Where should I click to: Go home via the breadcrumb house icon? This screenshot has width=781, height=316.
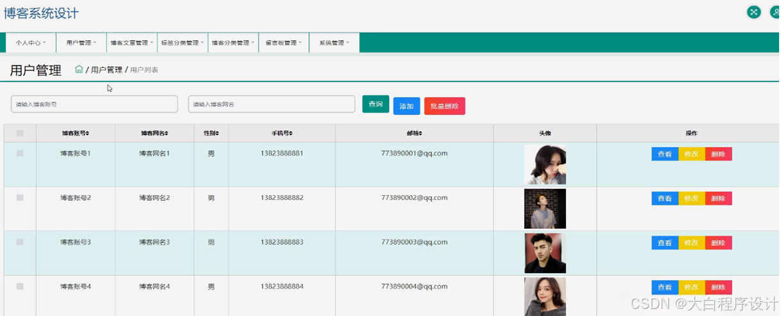(79, 69)
